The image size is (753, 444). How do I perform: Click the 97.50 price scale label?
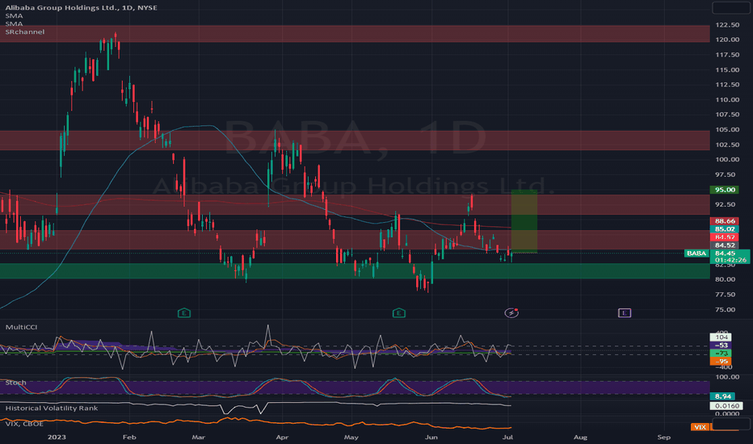(726, 174)
